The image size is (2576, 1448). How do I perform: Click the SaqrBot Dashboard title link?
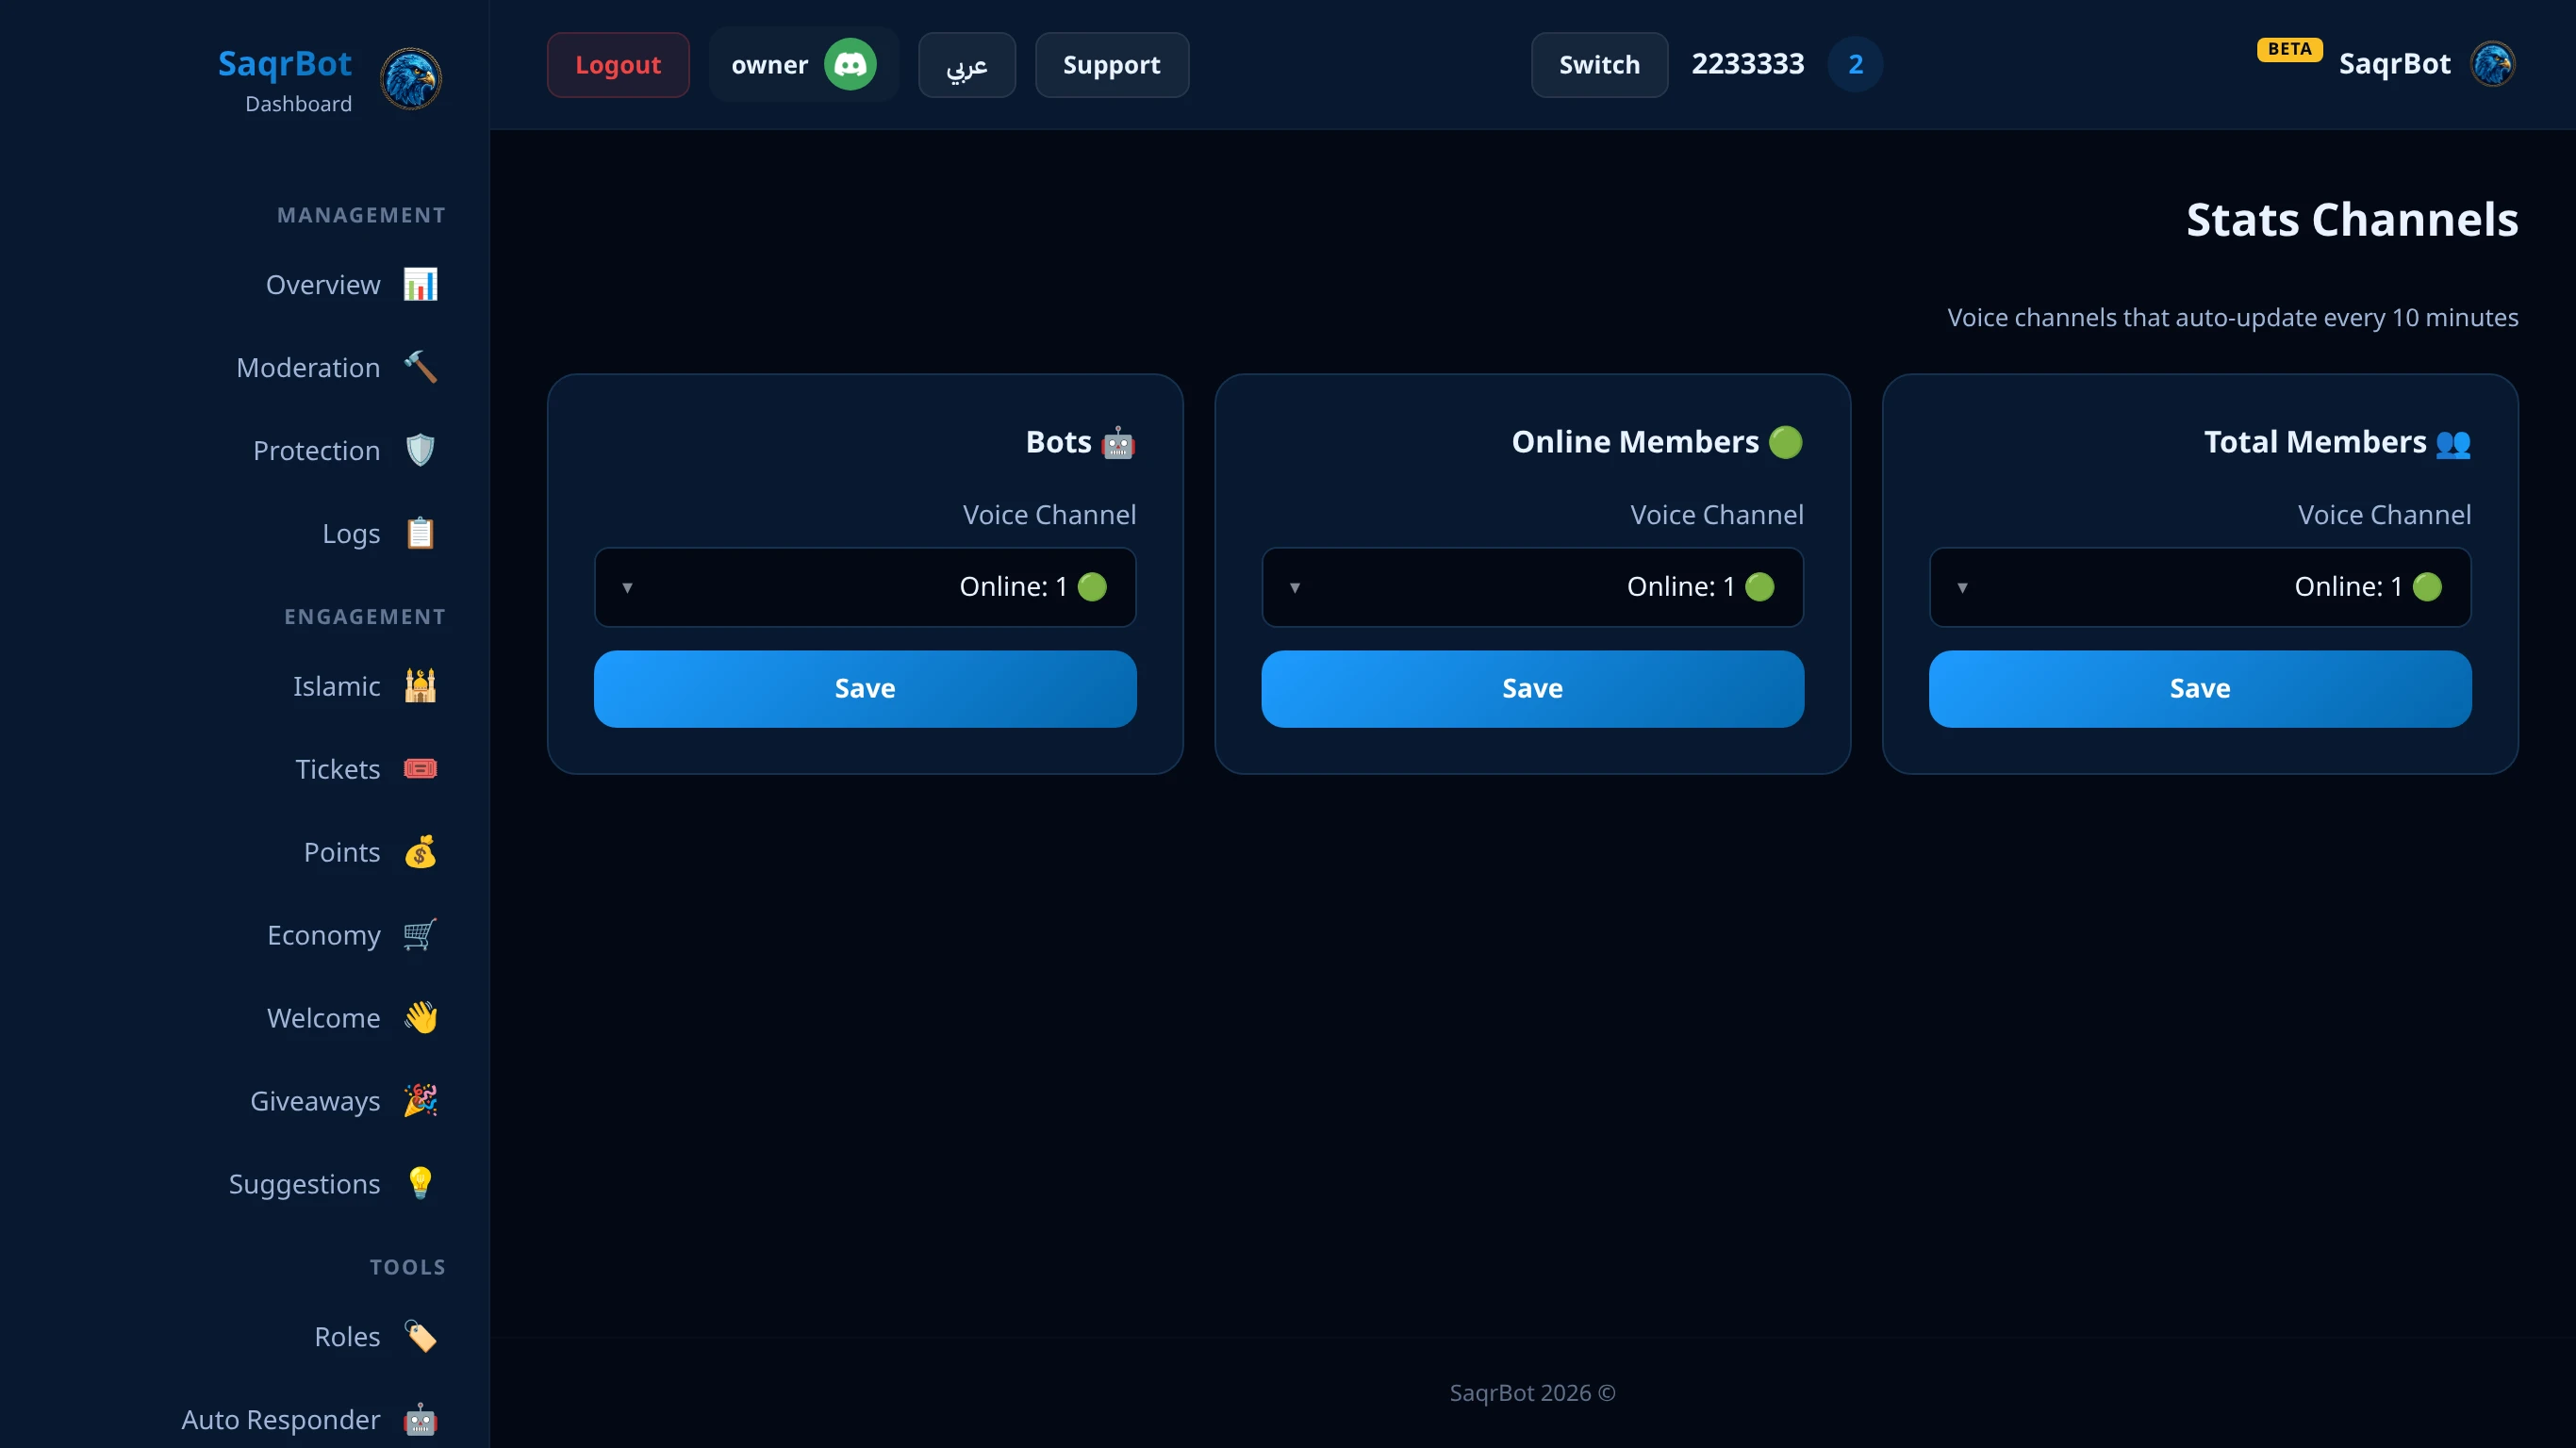coord(285,80)
